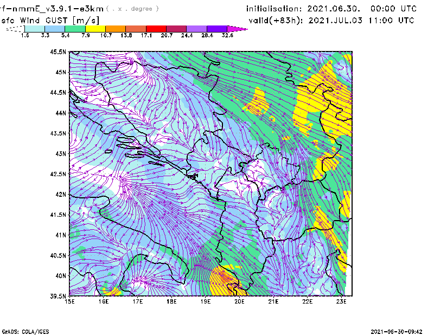Image resolution: width=434 pixels, height=335 pixels.
Task: Click the '40N' latitude label
Action: pos(61,276)
